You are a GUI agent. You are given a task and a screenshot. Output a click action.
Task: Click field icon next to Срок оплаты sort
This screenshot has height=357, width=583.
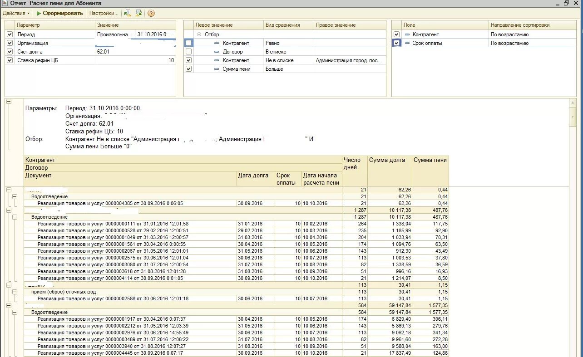click(x=407, y=43)
